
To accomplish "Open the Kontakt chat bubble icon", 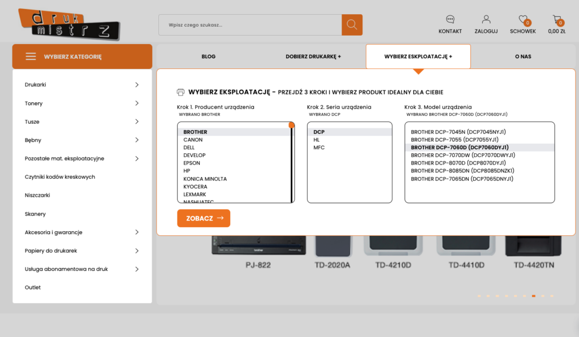I will [x=450, y=19].
